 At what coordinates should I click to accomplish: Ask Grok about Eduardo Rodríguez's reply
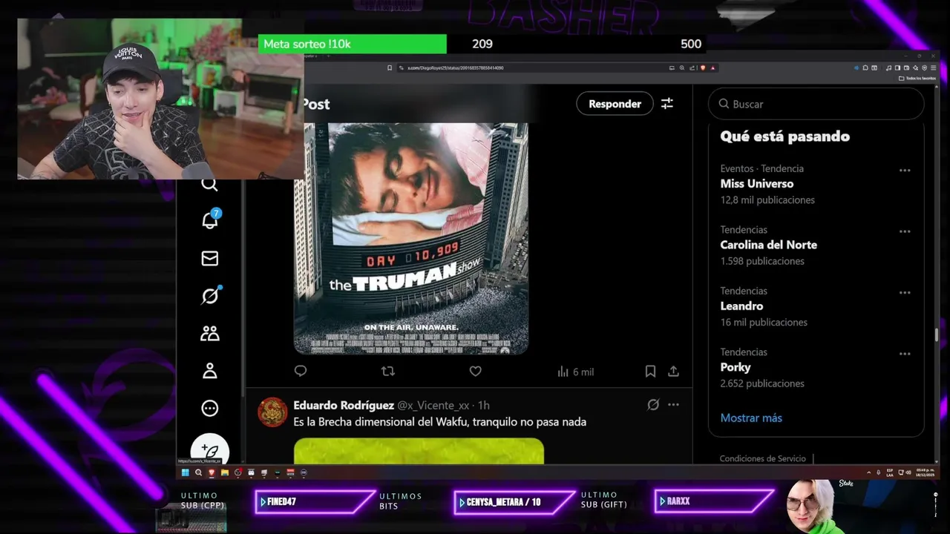pos(653,405)
